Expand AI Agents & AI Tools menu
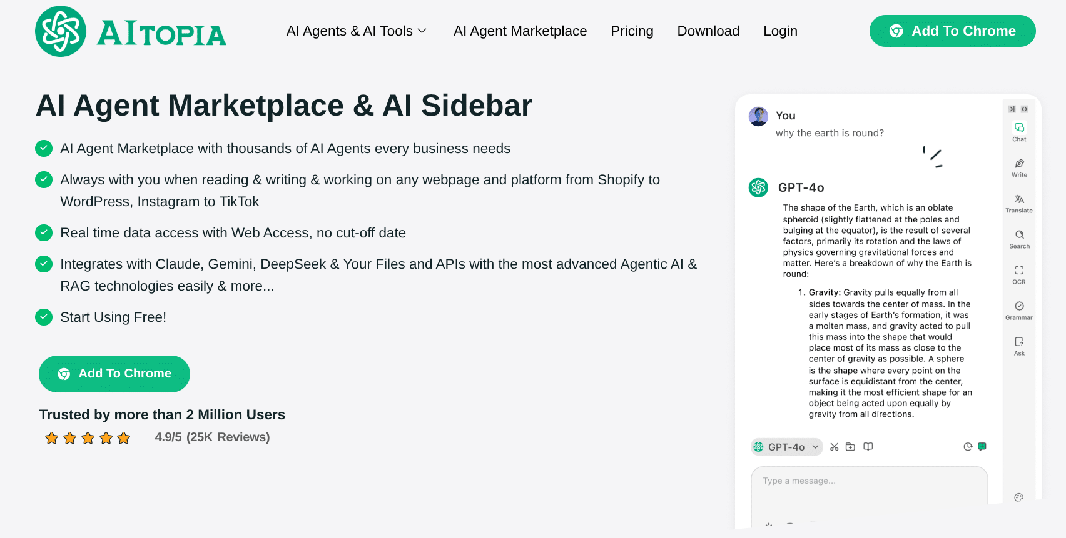 (356, 31)
